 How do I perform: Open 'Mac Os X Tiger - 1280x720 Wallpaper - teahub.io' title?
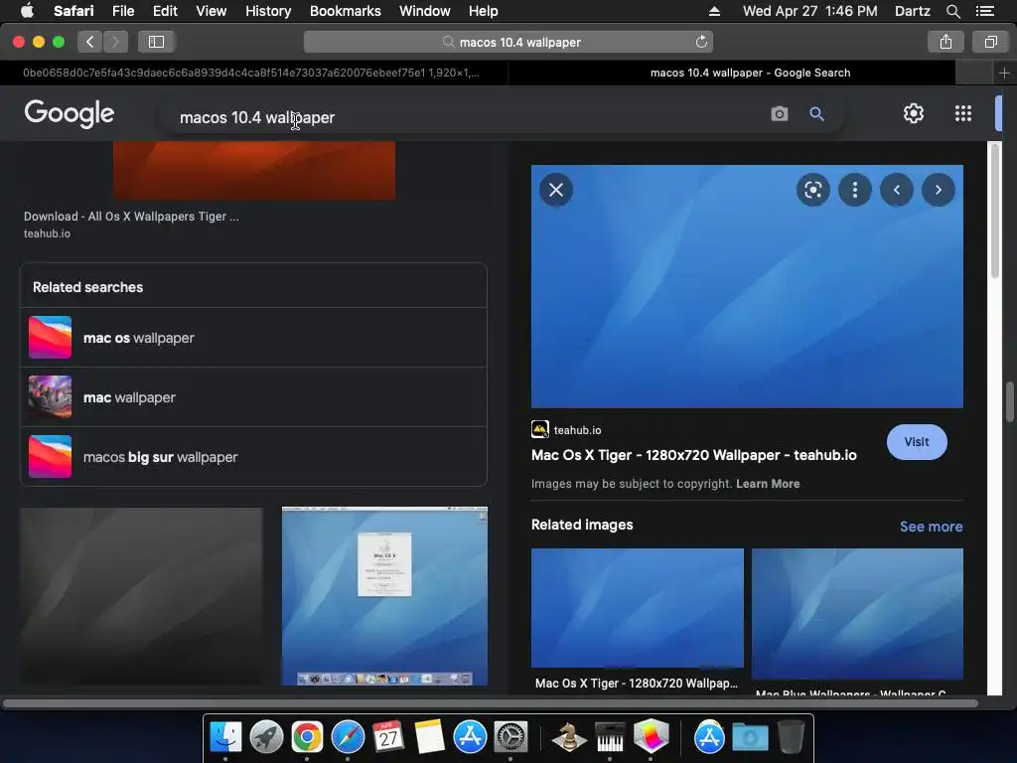(x=693, y=455)
